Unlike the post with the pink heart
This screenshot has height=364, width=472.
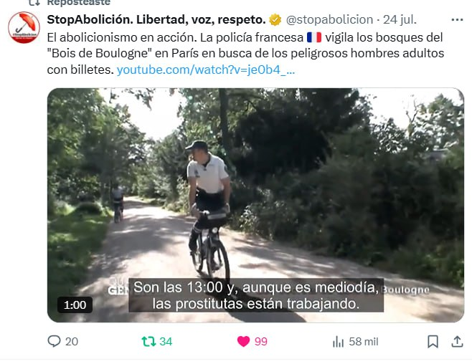[243, 342]
